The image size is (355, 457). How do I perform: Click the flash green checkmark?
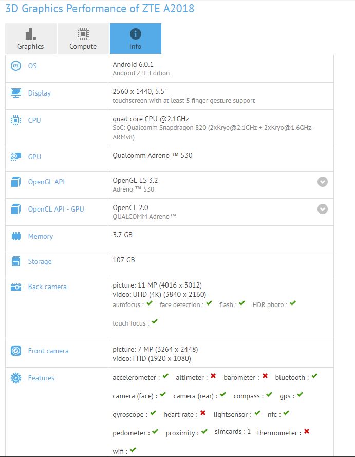pos(242,303)
